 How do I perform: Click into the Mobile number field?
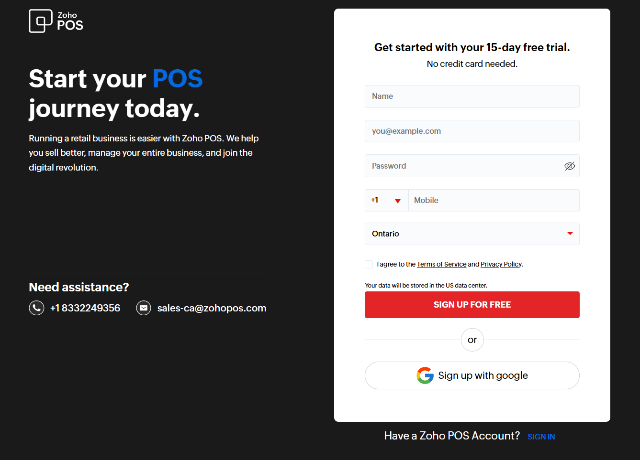point(493,201)
